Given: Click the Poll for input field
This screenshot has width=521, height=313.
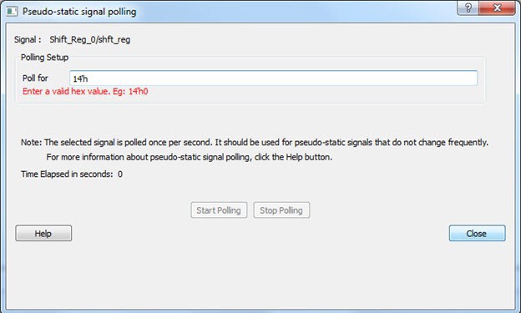Looking at the screenshot, I should pyautogui.click(x=274, y=78).
